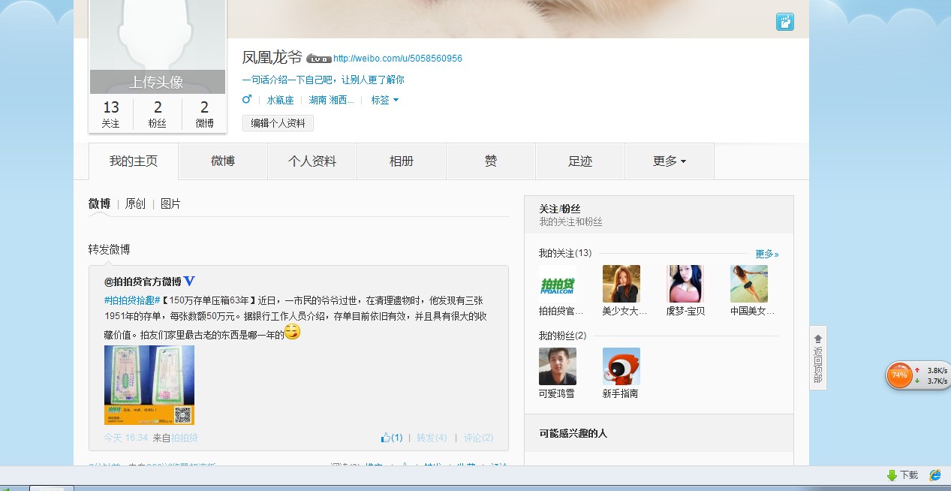Expand the 标签 tags dropdown
Viewport: 951px width, 491px height.
pyautogui.click(x=384, y=100)
